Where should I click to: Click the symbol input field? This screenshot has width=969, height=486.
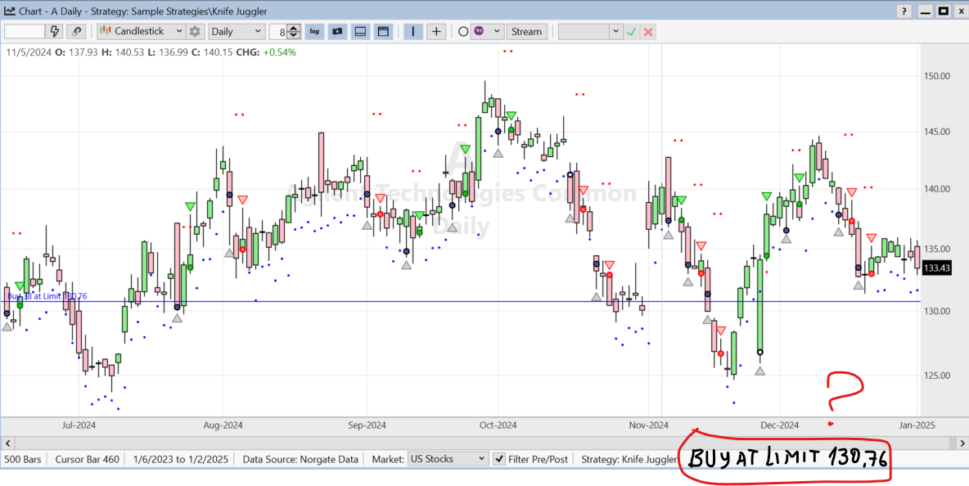pos(24,32)
